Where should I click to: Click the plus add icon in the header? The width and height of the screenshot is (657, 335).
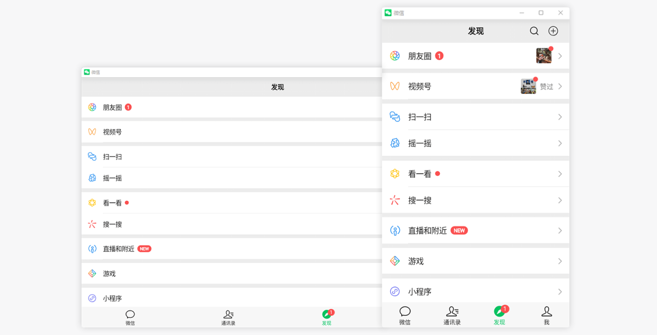pyautogui.click(x=553, y=31)
